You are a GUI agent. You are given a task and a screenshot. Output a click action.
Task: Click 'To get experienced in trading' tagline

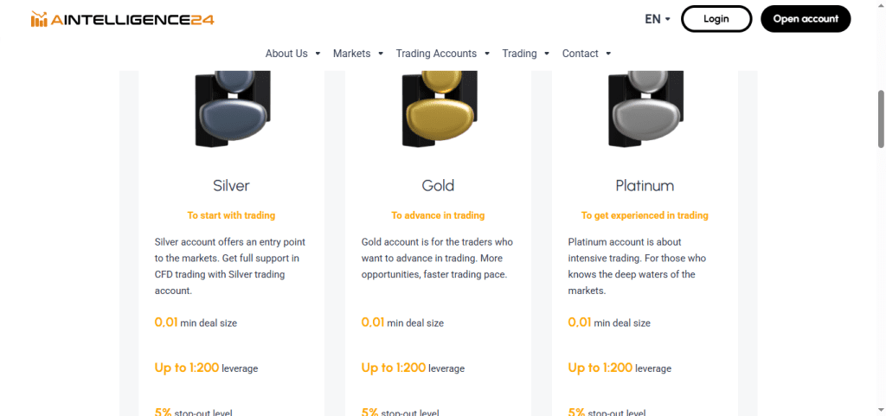click(x=645, y=215)
